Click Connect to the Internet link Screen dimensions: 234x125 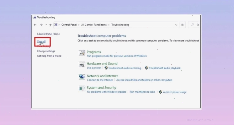click(100, 80)
